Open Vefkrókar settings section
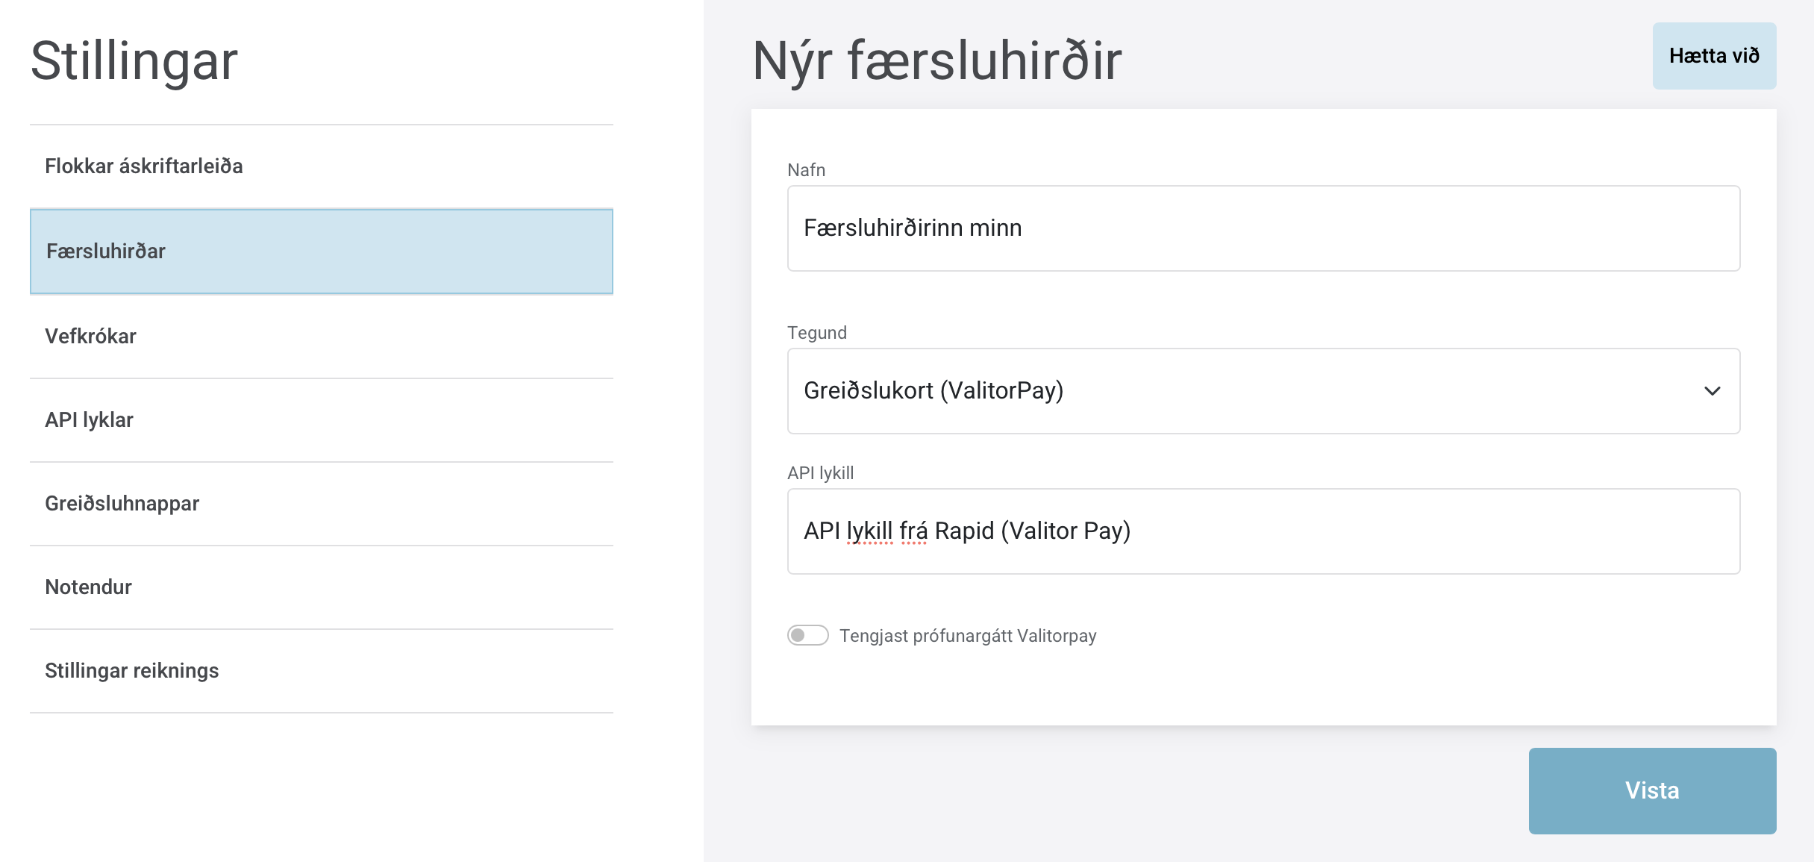 click(90, 336)
